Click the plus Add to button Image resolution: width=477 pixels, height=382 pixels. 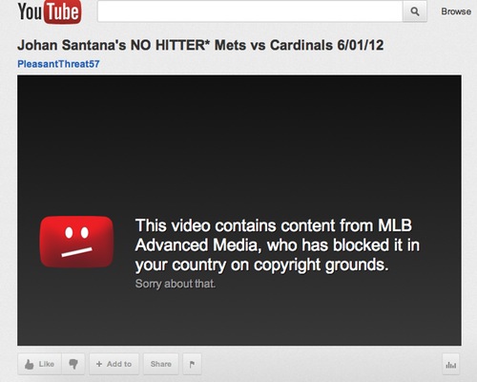(x=114, y=364)
